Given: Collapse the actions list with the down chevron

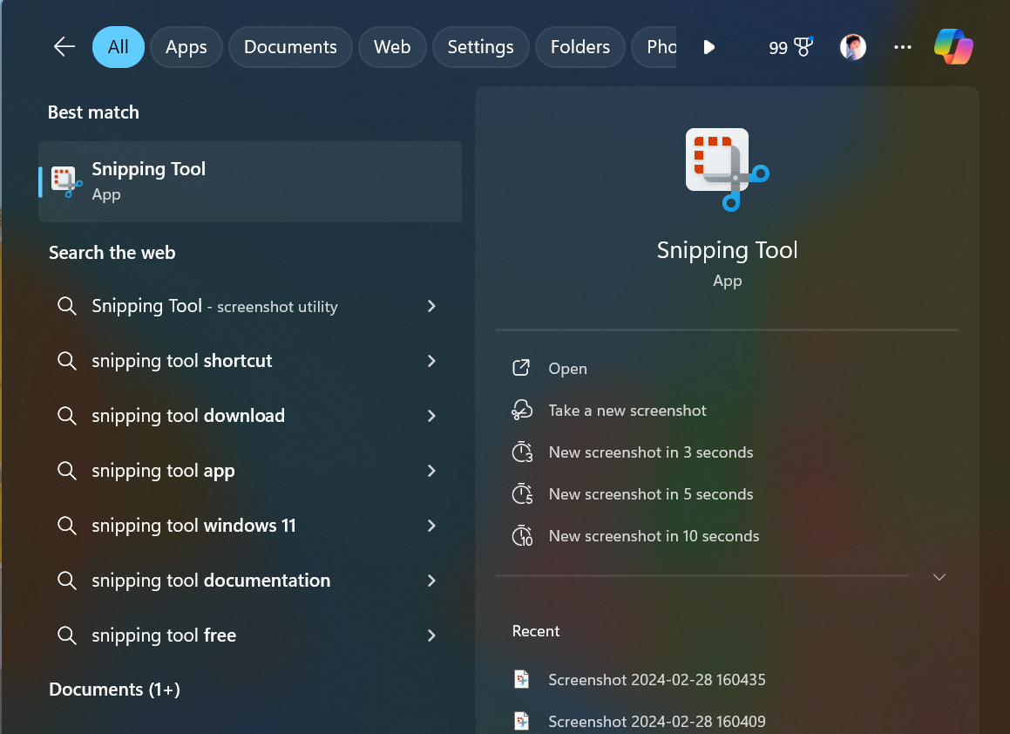Looking at the screenshot, I should [x=939, y=577].
